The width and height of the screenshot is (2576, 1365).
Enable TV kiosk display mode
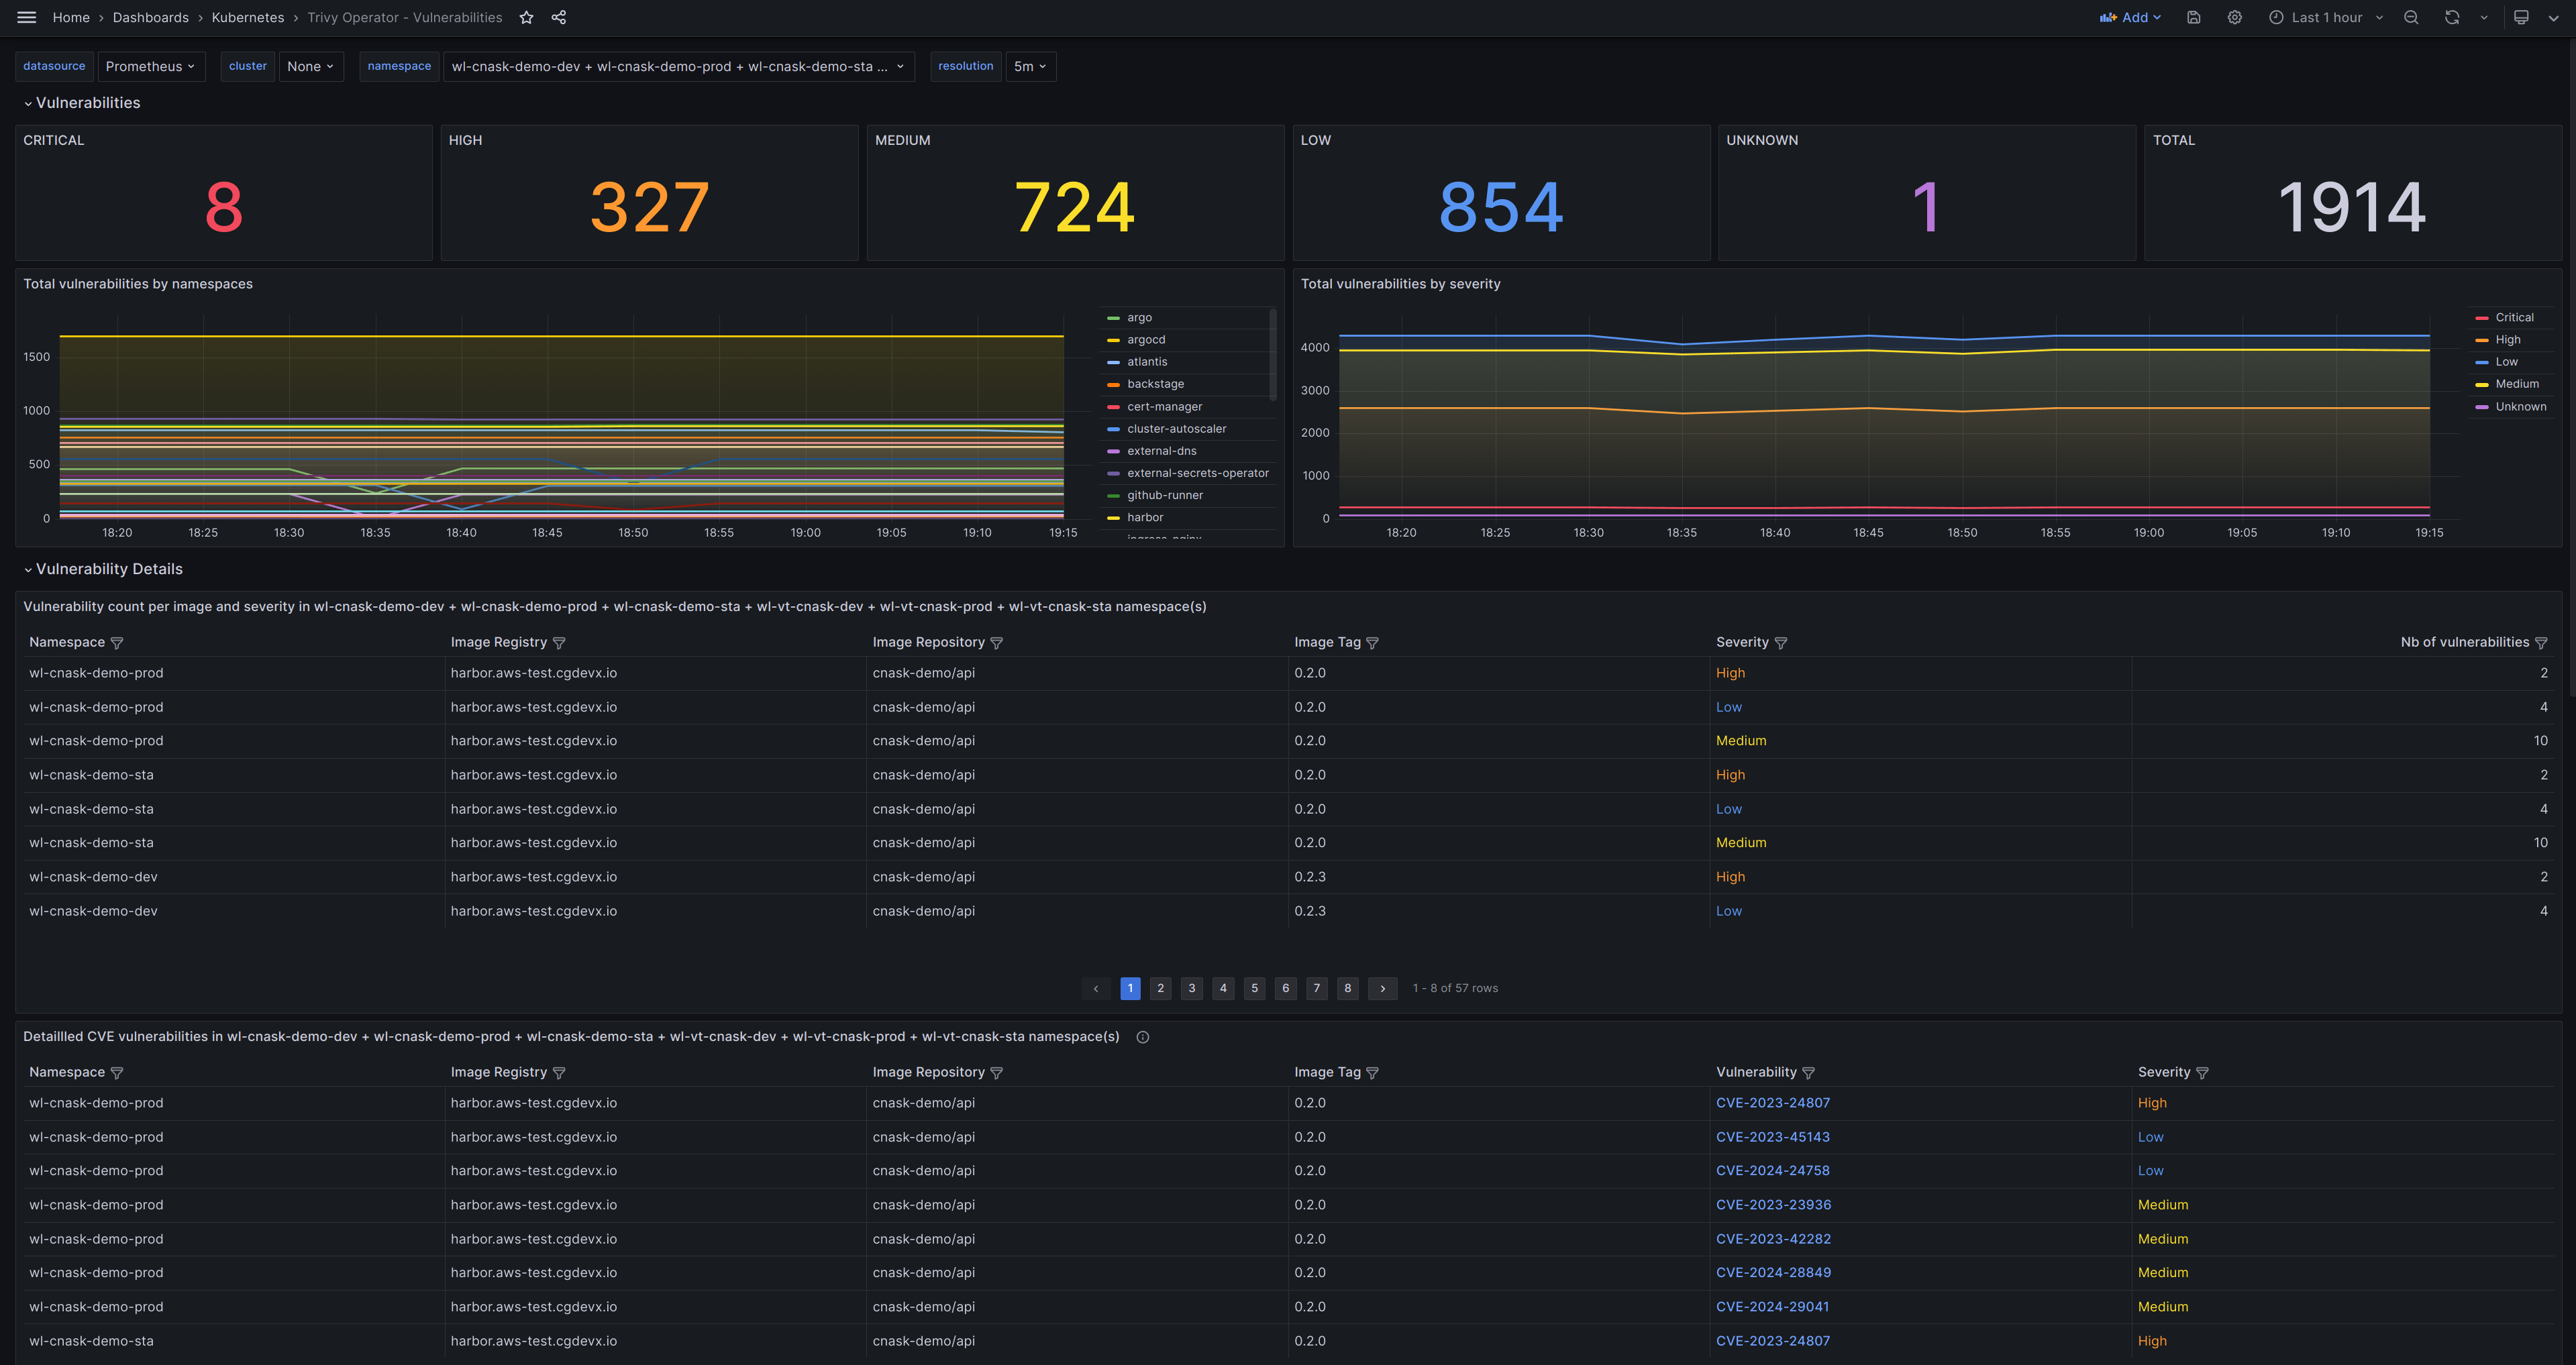[x=2522, y=17]
